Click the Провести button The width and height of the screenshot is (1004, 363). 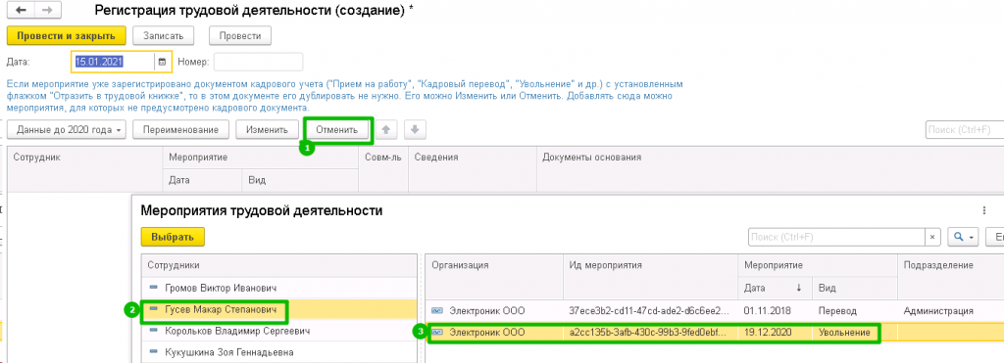point(240,36)
